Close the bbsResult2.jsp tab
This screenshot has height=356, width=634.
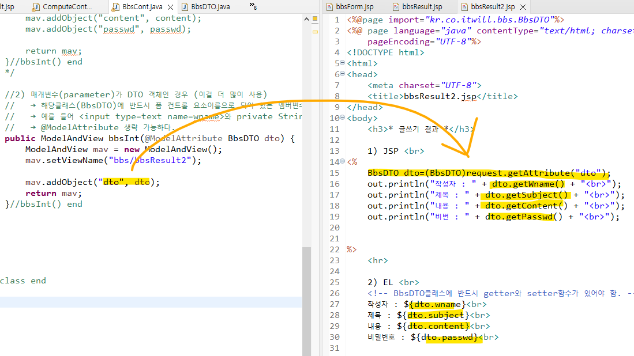tap(523, 7)
